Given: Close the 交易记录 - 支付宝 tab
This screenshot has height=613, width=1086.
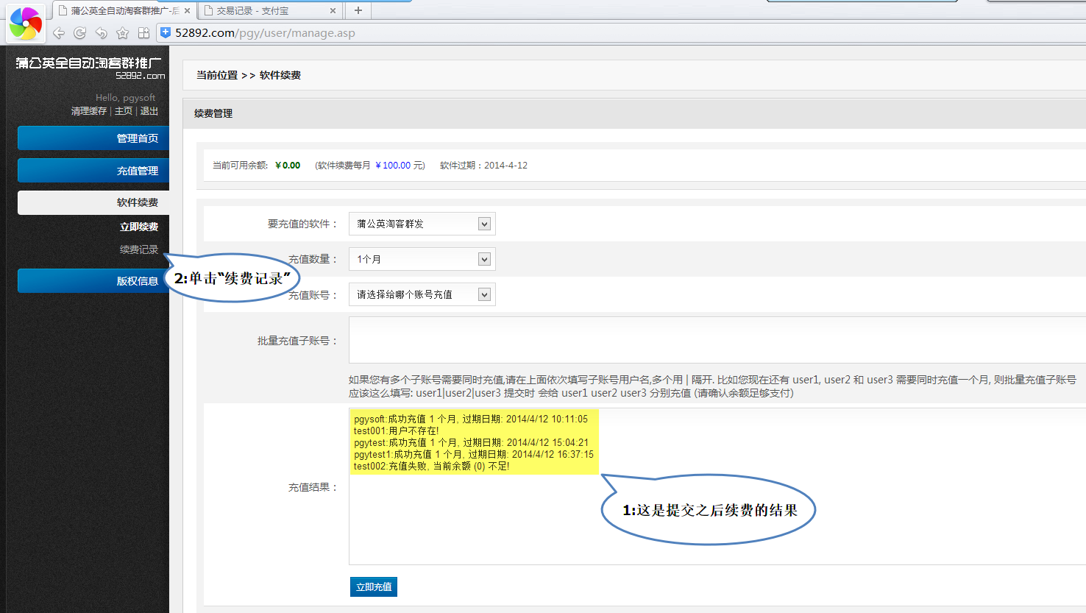Looking at the screenshot, I should (x=333, y=11).
